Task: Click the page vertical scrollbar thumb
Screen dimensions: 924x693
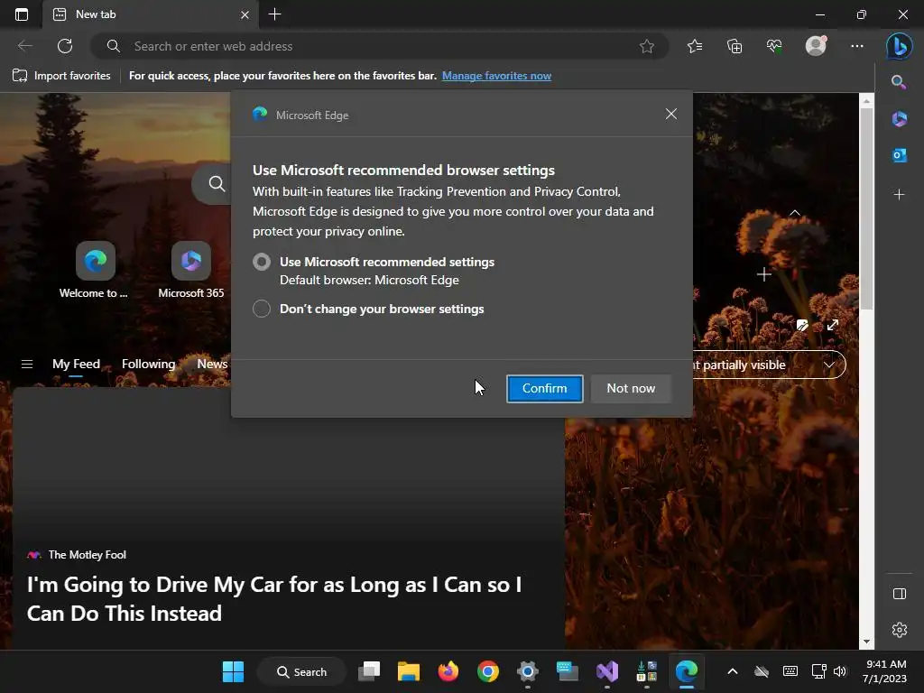Action: coord(866,209)
